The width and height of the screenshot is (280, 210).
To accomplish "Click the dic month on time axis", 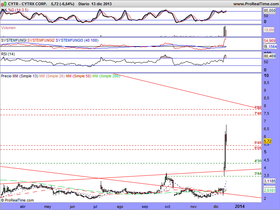I will tap(216, 206).
